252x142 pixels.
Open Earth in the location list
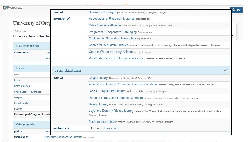[x=17, y=80]
